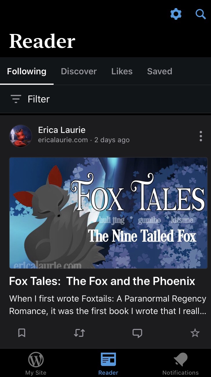Viewport: 211px width, 377px height.
Task: Open the post's three-dot menu
Action: [201, 136]
